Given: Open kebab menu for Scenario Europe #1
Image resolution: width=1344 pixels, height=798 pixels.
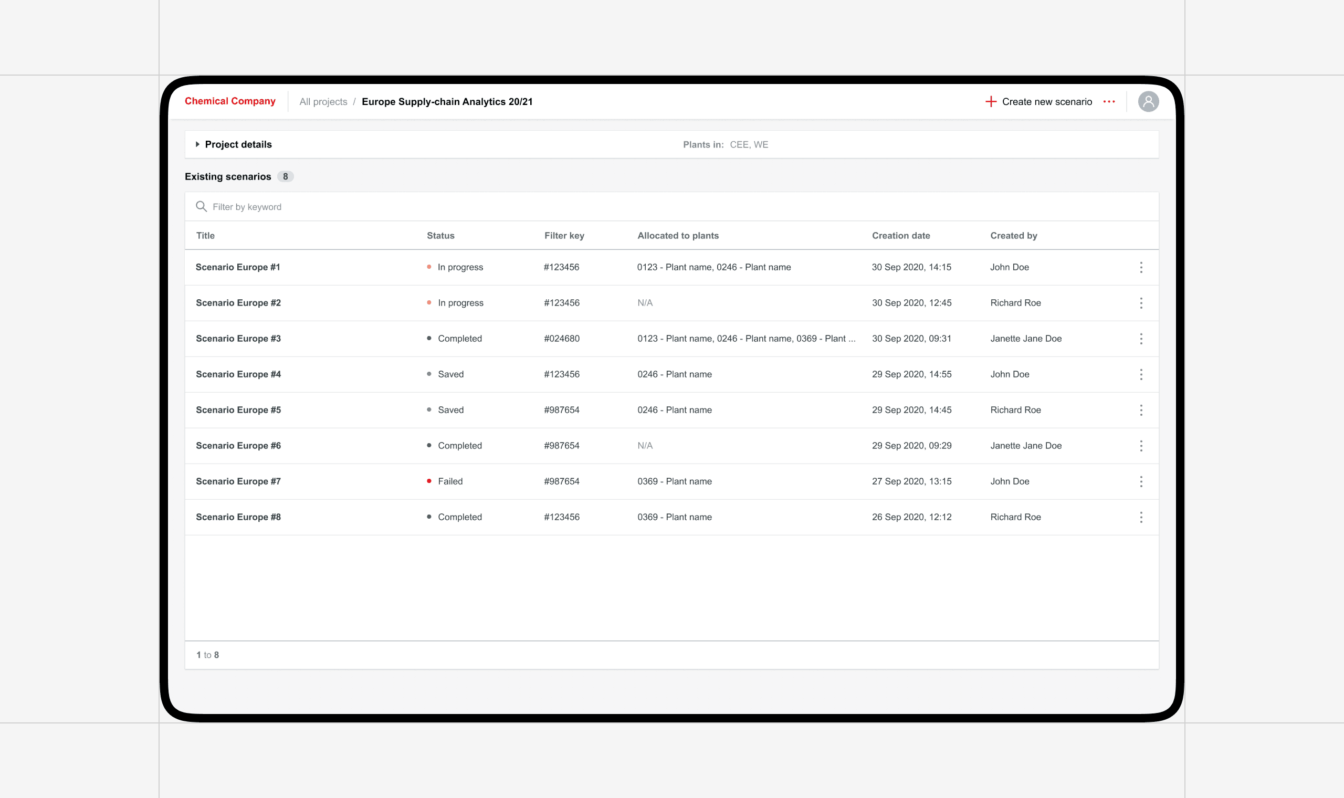Looking at the screenshot, I should [x=1141, y=267].
